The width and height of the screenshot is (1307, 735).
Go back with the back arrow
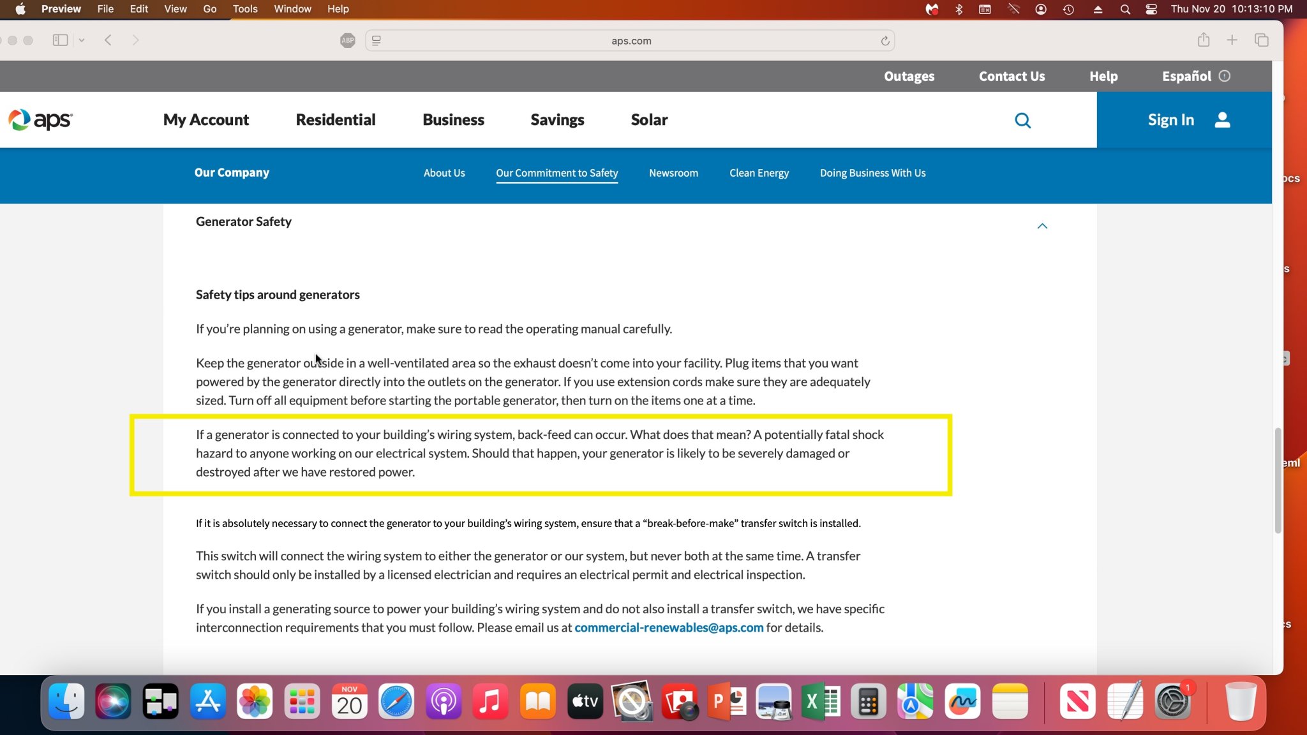pos(108,40)
